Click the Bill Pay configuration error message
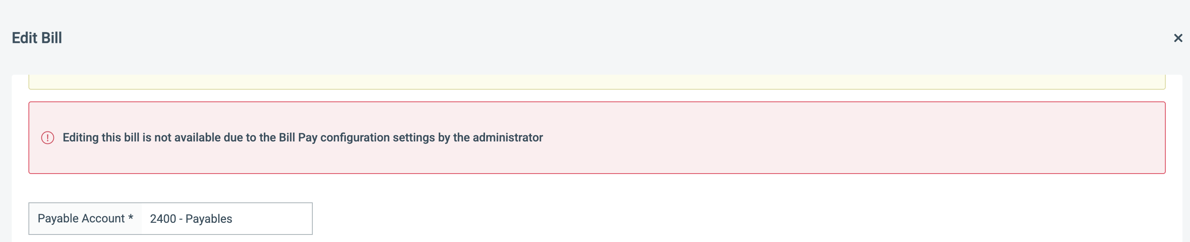The width and height of the screenshot is (1190, 242). pyautogui.click(x=303, y=137)
